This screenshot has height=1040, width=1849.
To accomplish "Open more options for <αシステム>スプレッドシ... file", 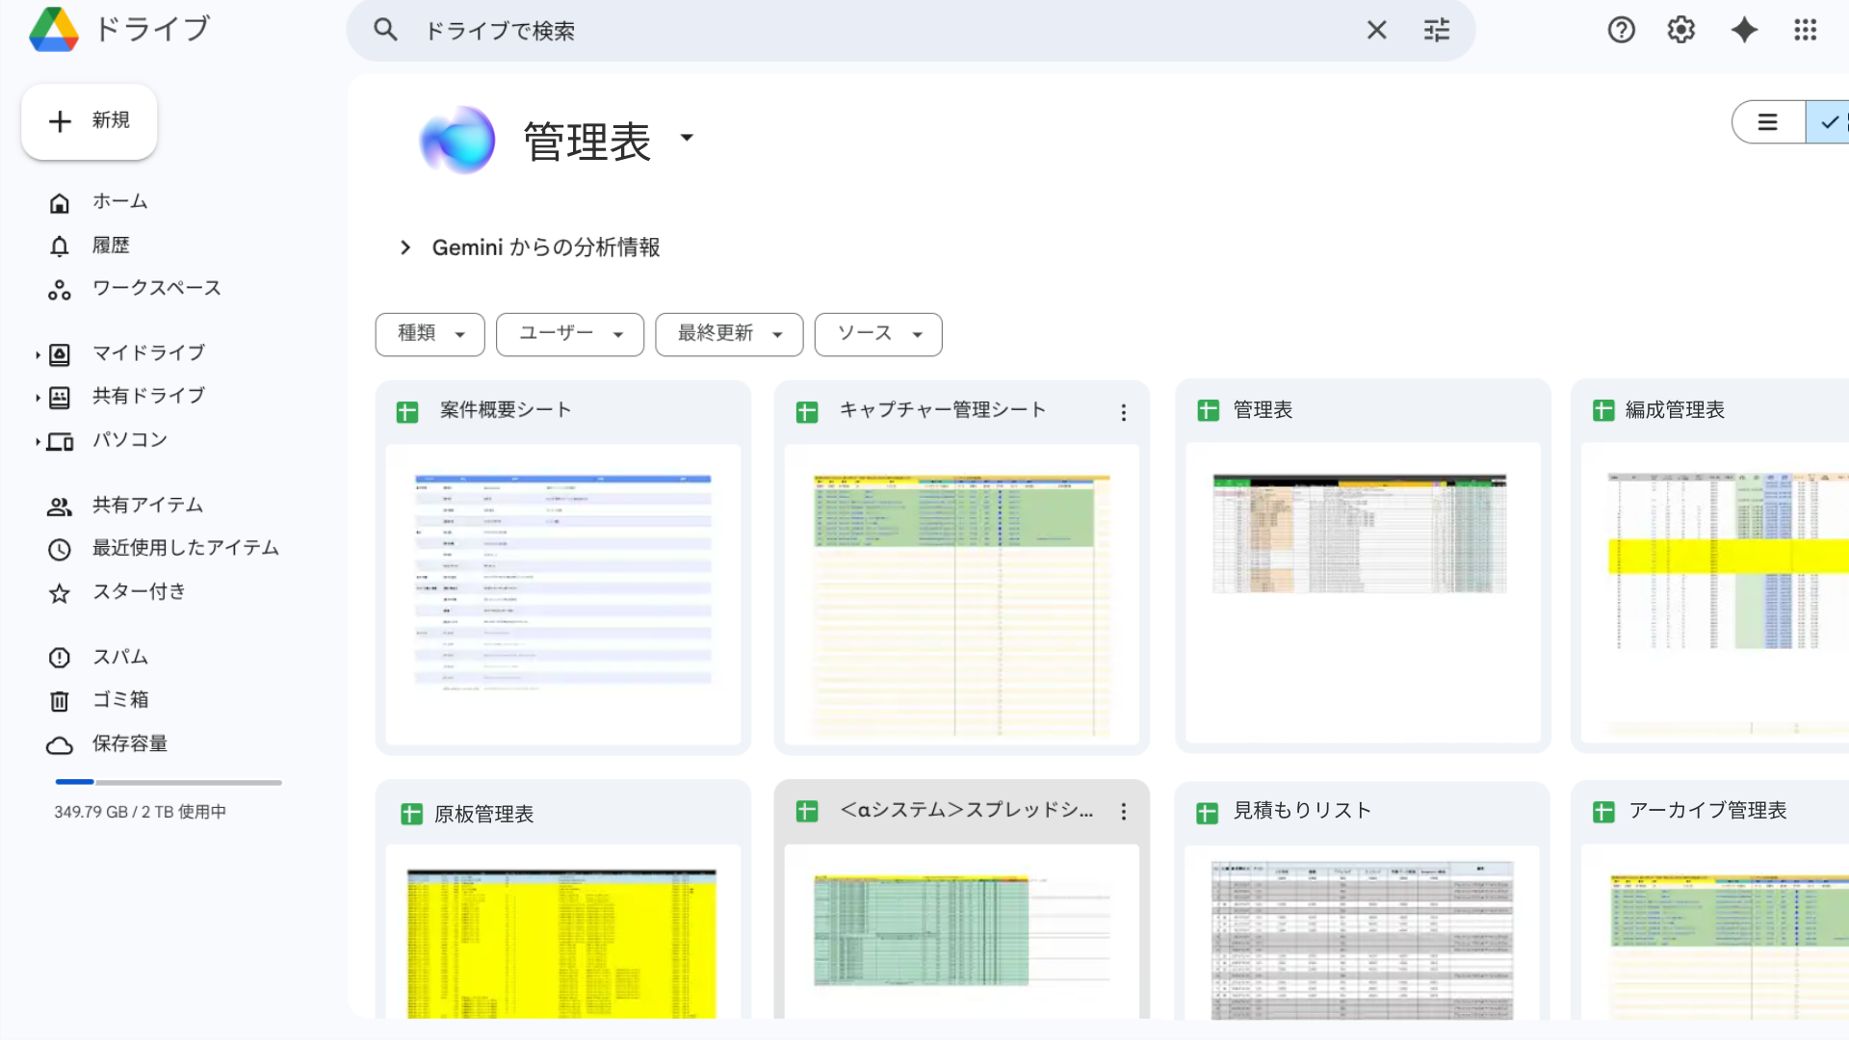I will point(1123,812).
